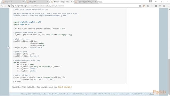Click the scikit-learn density URL in the docstring
This screenshot has height=96, width=170.
pos(44,16)
